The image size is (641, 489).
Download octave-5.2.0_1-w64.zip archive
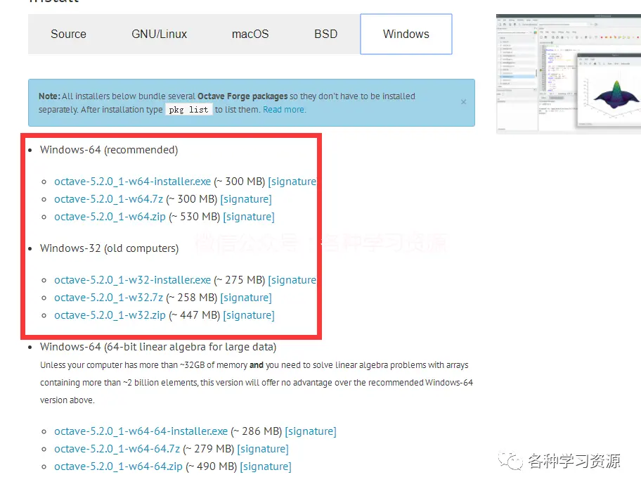pyautogui.click(x=110, y=217)
